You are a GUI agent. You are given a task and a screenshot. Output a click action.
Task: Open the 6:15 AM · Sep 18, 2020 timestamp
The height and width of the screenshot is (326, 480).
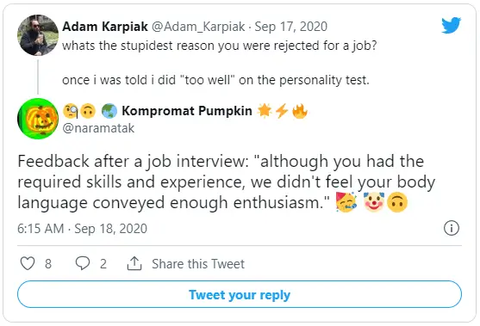tap(82, 229)
